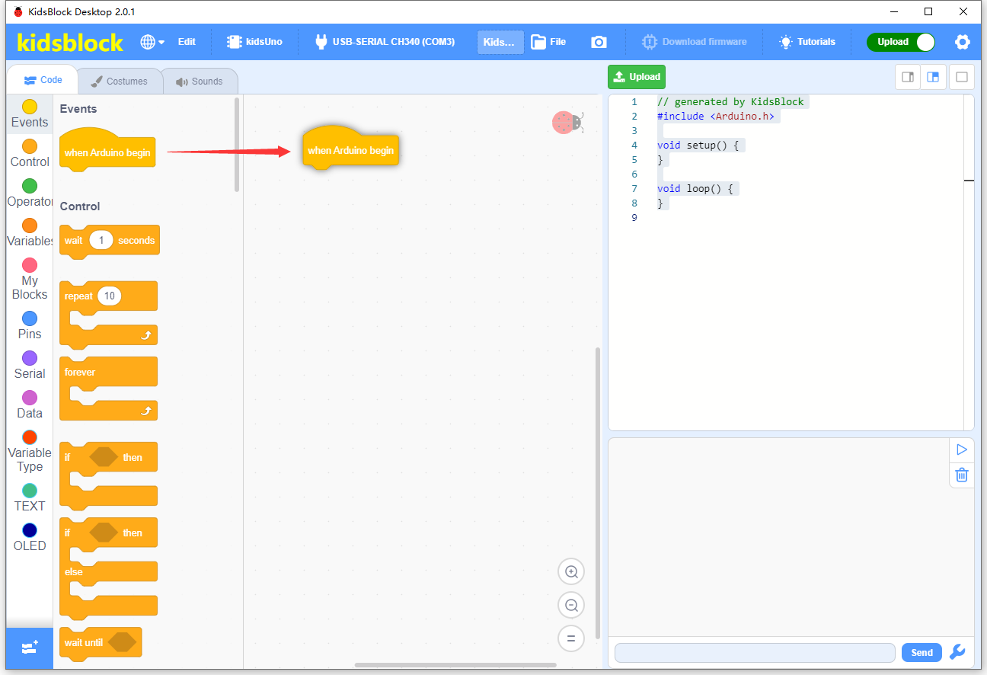Select the TEXT block category
The width and height of the screenshot is (987, 675).
point(30,498)
